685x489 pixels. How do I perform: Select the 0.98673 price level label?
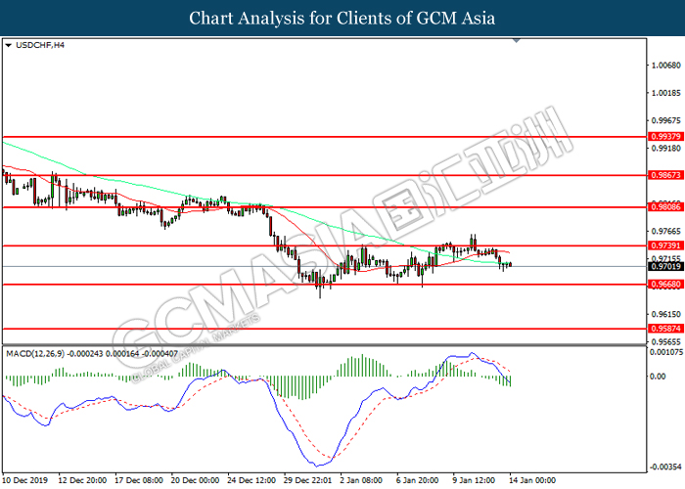click(664, 175)
